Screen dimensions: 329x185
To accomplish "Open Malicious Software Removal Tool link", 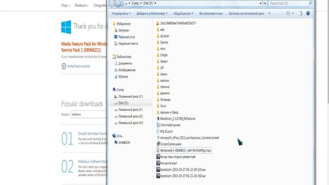I will click(x=93, y=161).
